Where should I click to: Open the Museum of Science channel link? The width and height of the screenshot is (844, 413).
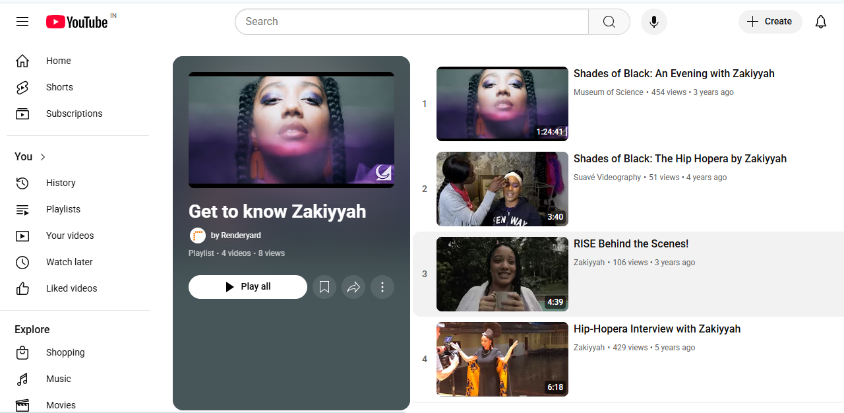608,92
